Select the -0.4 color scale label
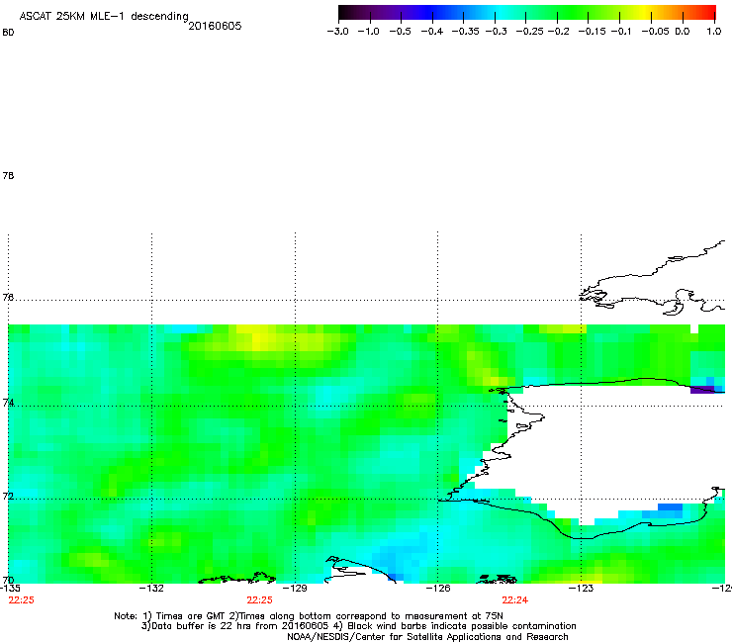The image size is (732, 643). coord(432,32)
